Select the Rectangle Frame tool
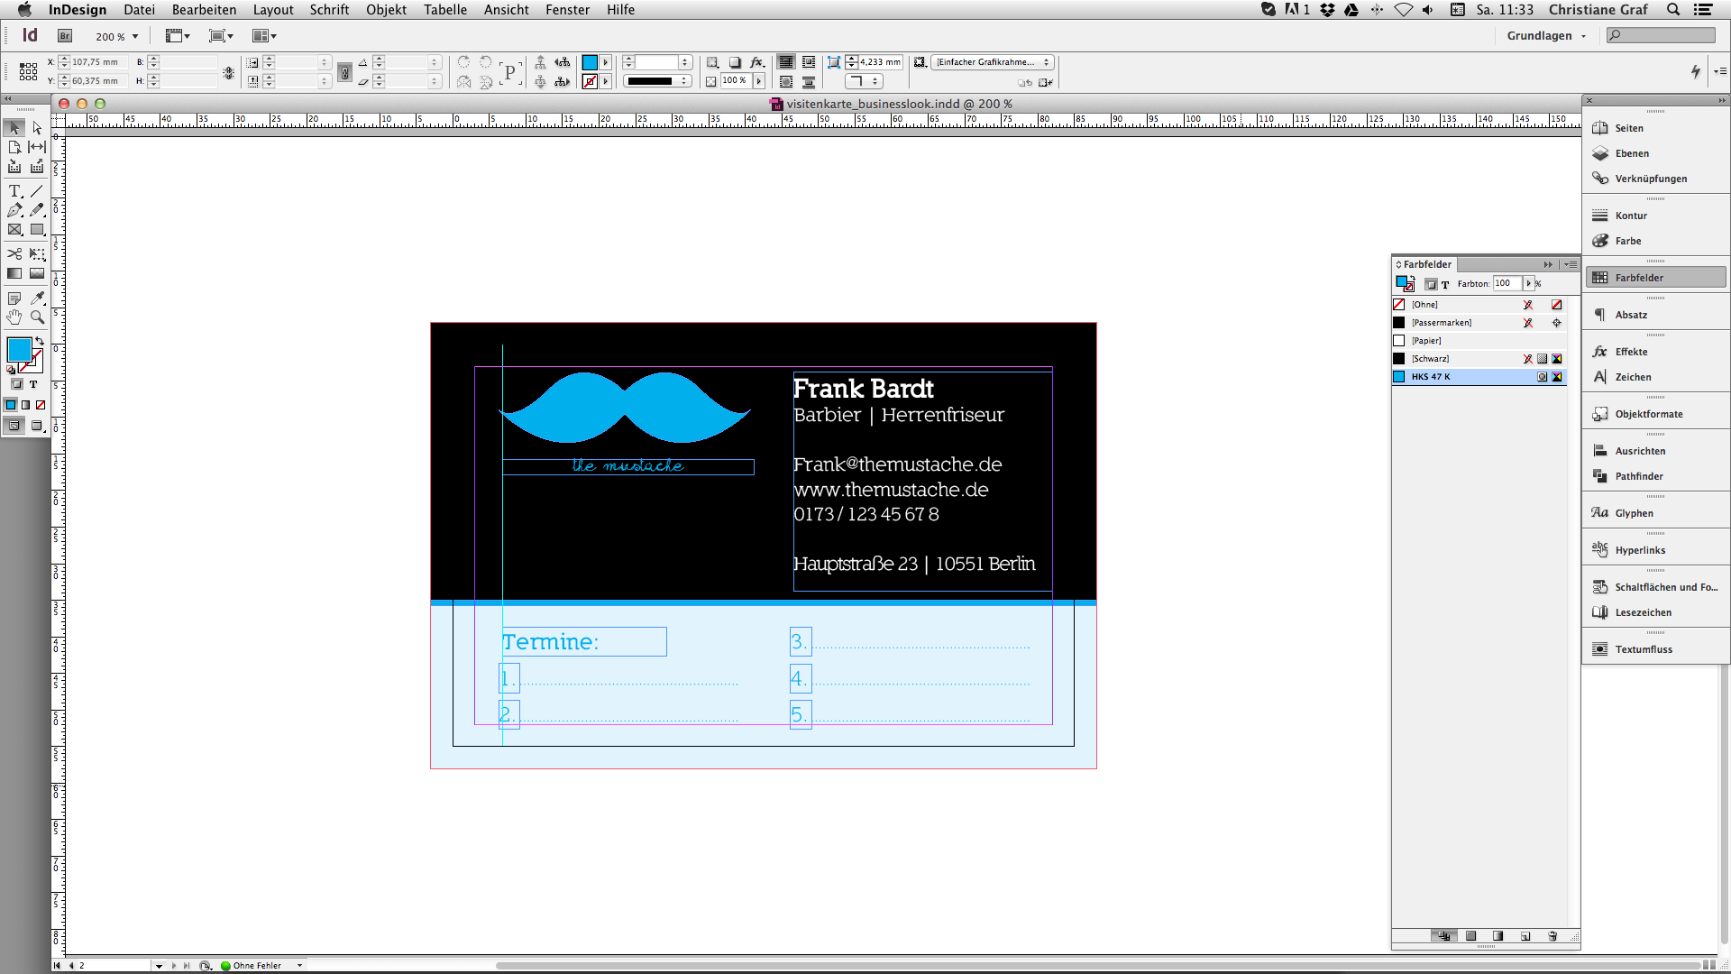This screenshot has height=974, width=1731. pyautogui.click(x=14, y=230)
